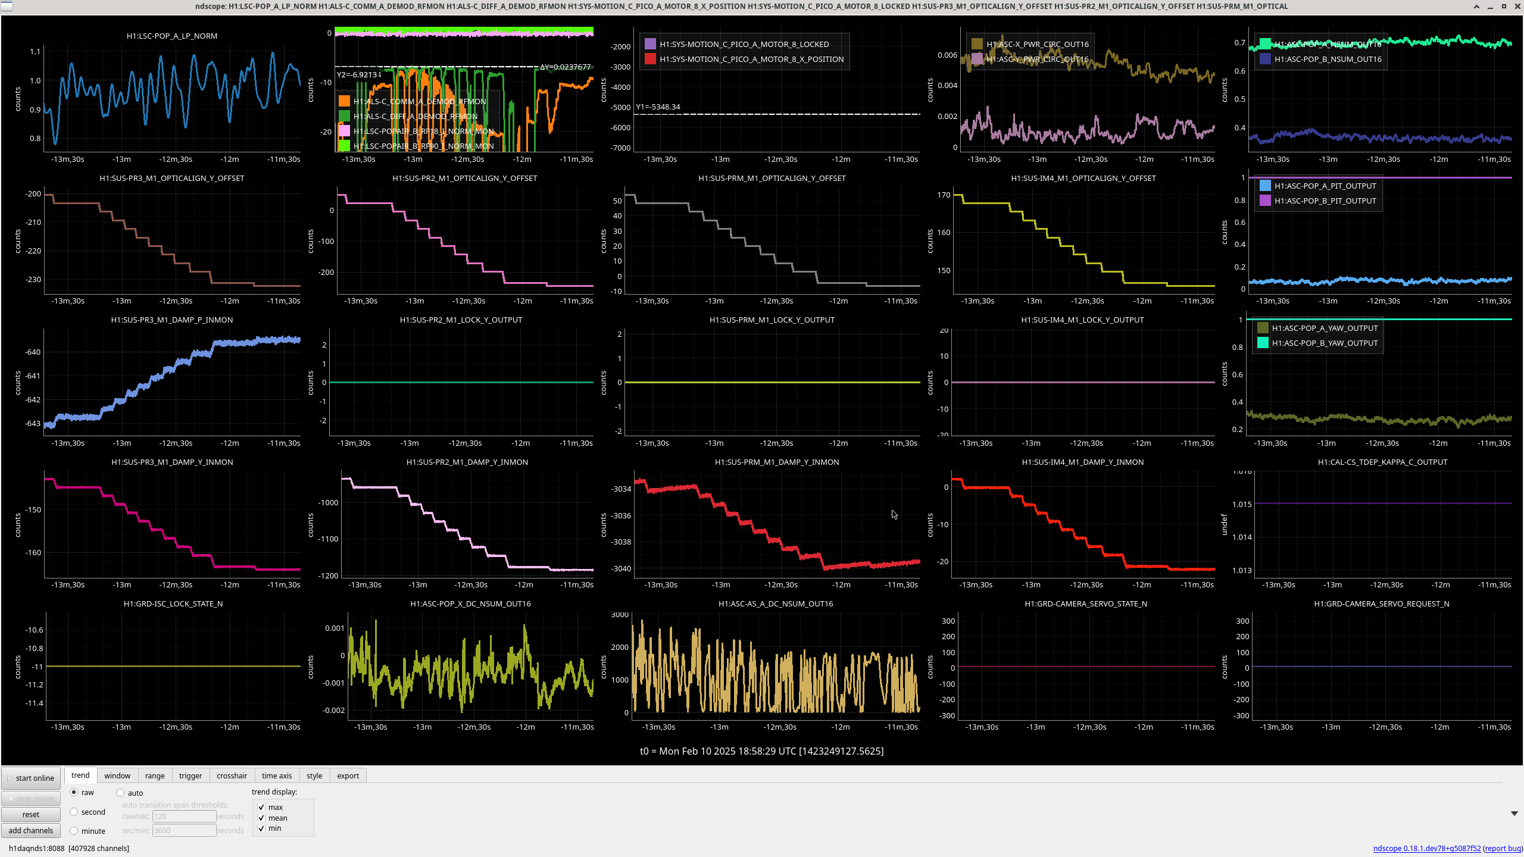This screenshot has height=857, width=1524.
Task: Open the trigger tab
Action: click(190, 775)
